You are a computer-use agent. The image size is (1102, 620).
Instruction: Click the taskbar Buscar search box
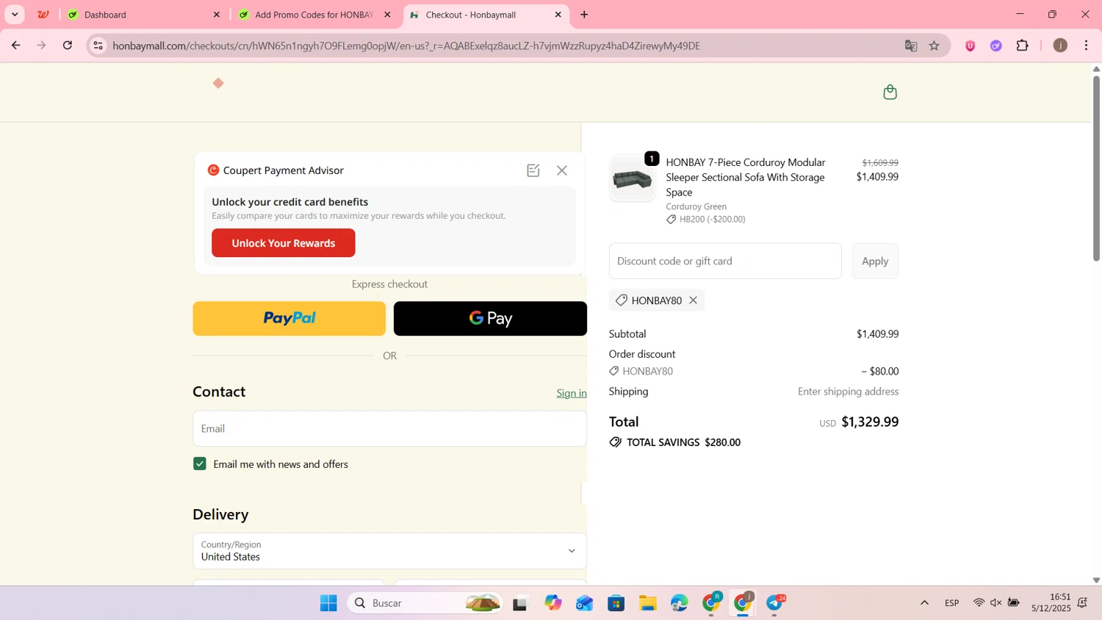click(x=425, y=603)
